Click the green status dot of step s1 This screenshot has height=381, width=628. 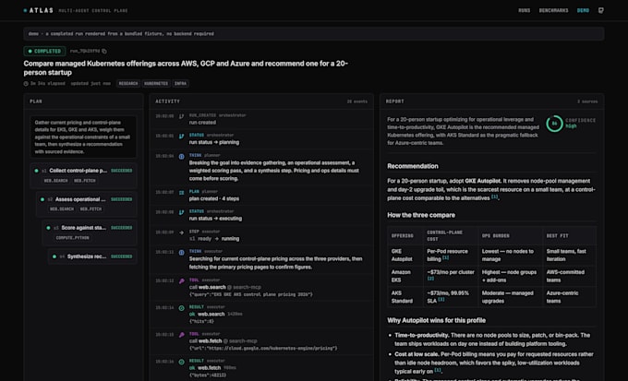point(36,171)
